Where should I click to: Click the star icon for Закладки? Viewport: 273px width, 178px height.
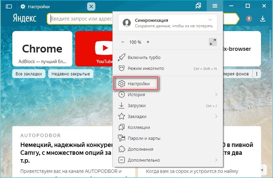pos(122,116)
